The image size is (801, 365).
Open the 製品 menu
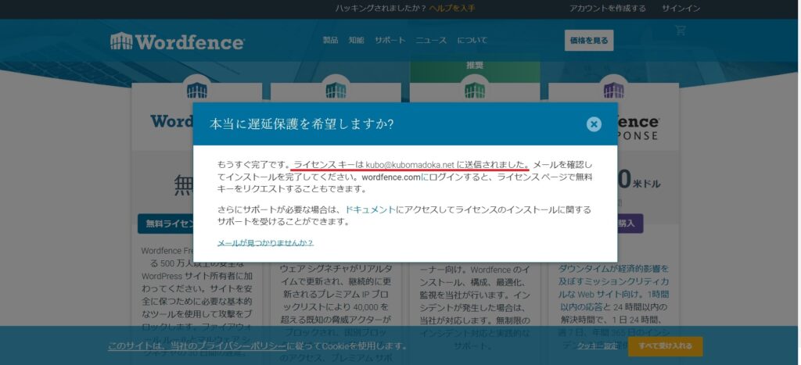click(x=331, y=41)
